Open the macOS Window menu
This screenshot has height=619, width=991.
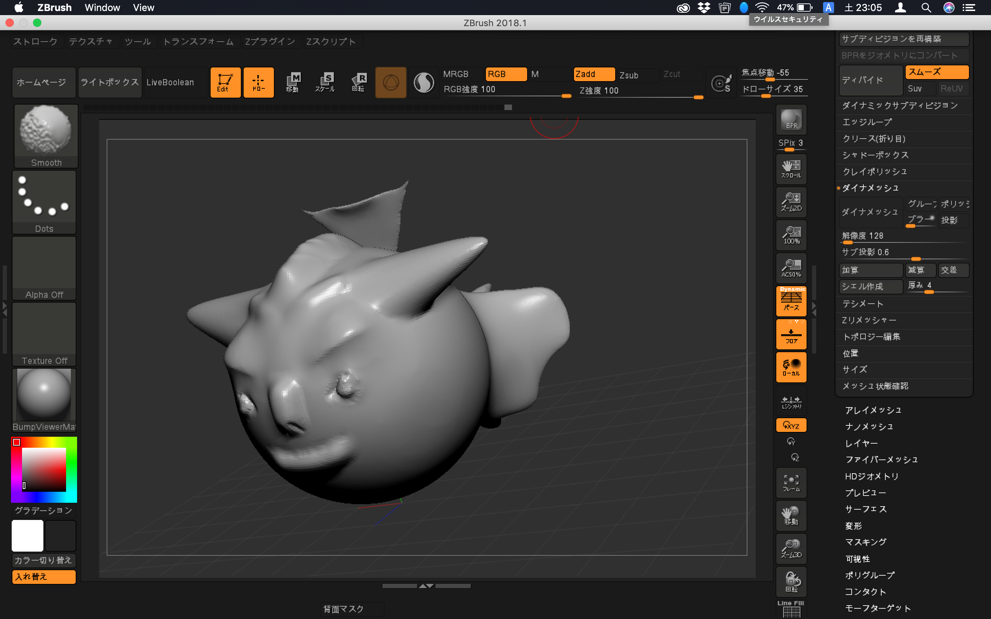102,7
